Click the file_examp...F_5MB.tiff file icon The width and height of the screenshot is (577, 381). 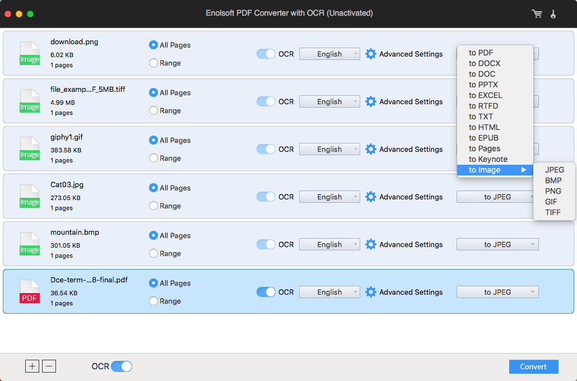pos(30,101)
